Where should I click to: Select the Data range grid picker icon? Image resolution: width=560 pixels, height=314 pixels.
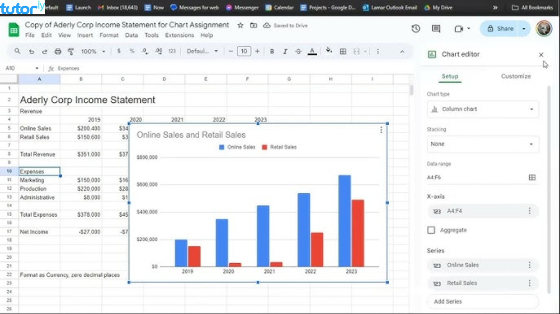pos(532,177)
